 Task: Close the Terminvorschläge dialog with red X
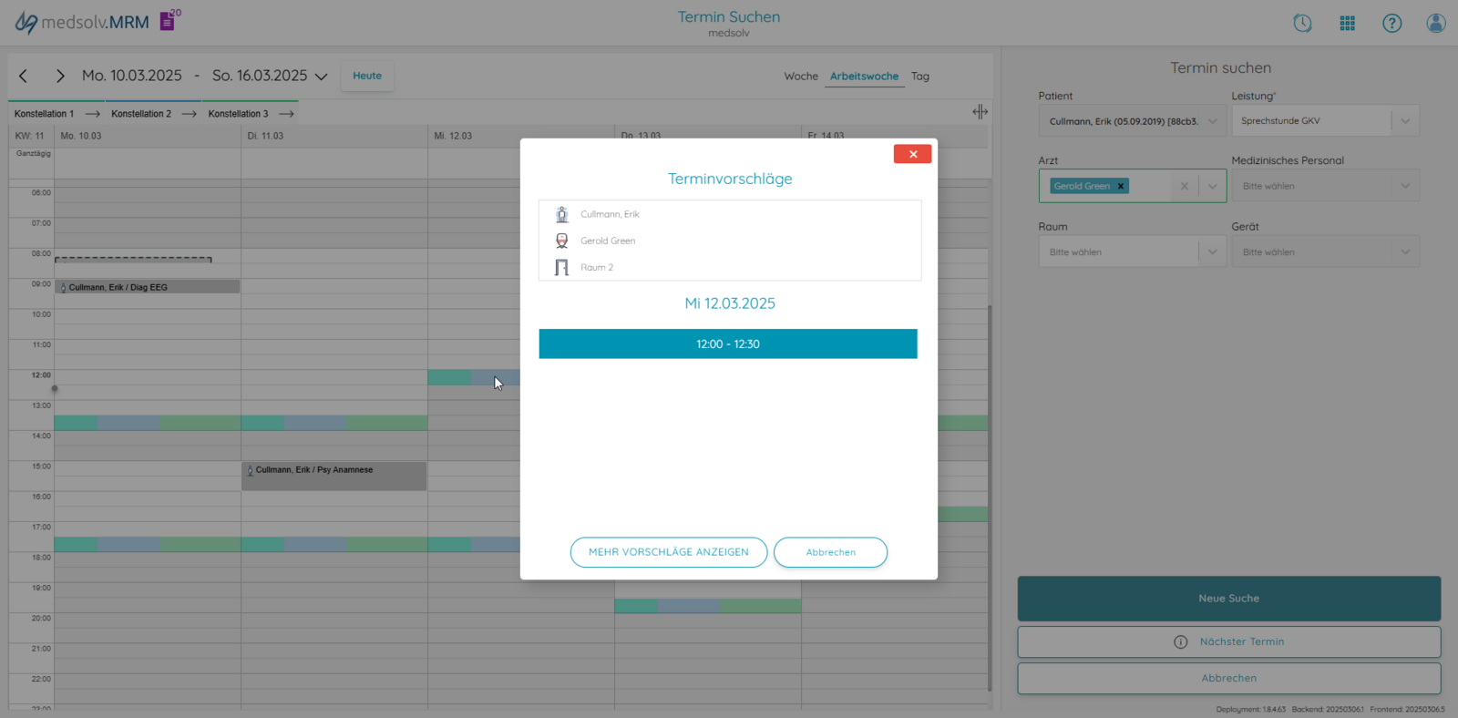[x=912, y=154]
